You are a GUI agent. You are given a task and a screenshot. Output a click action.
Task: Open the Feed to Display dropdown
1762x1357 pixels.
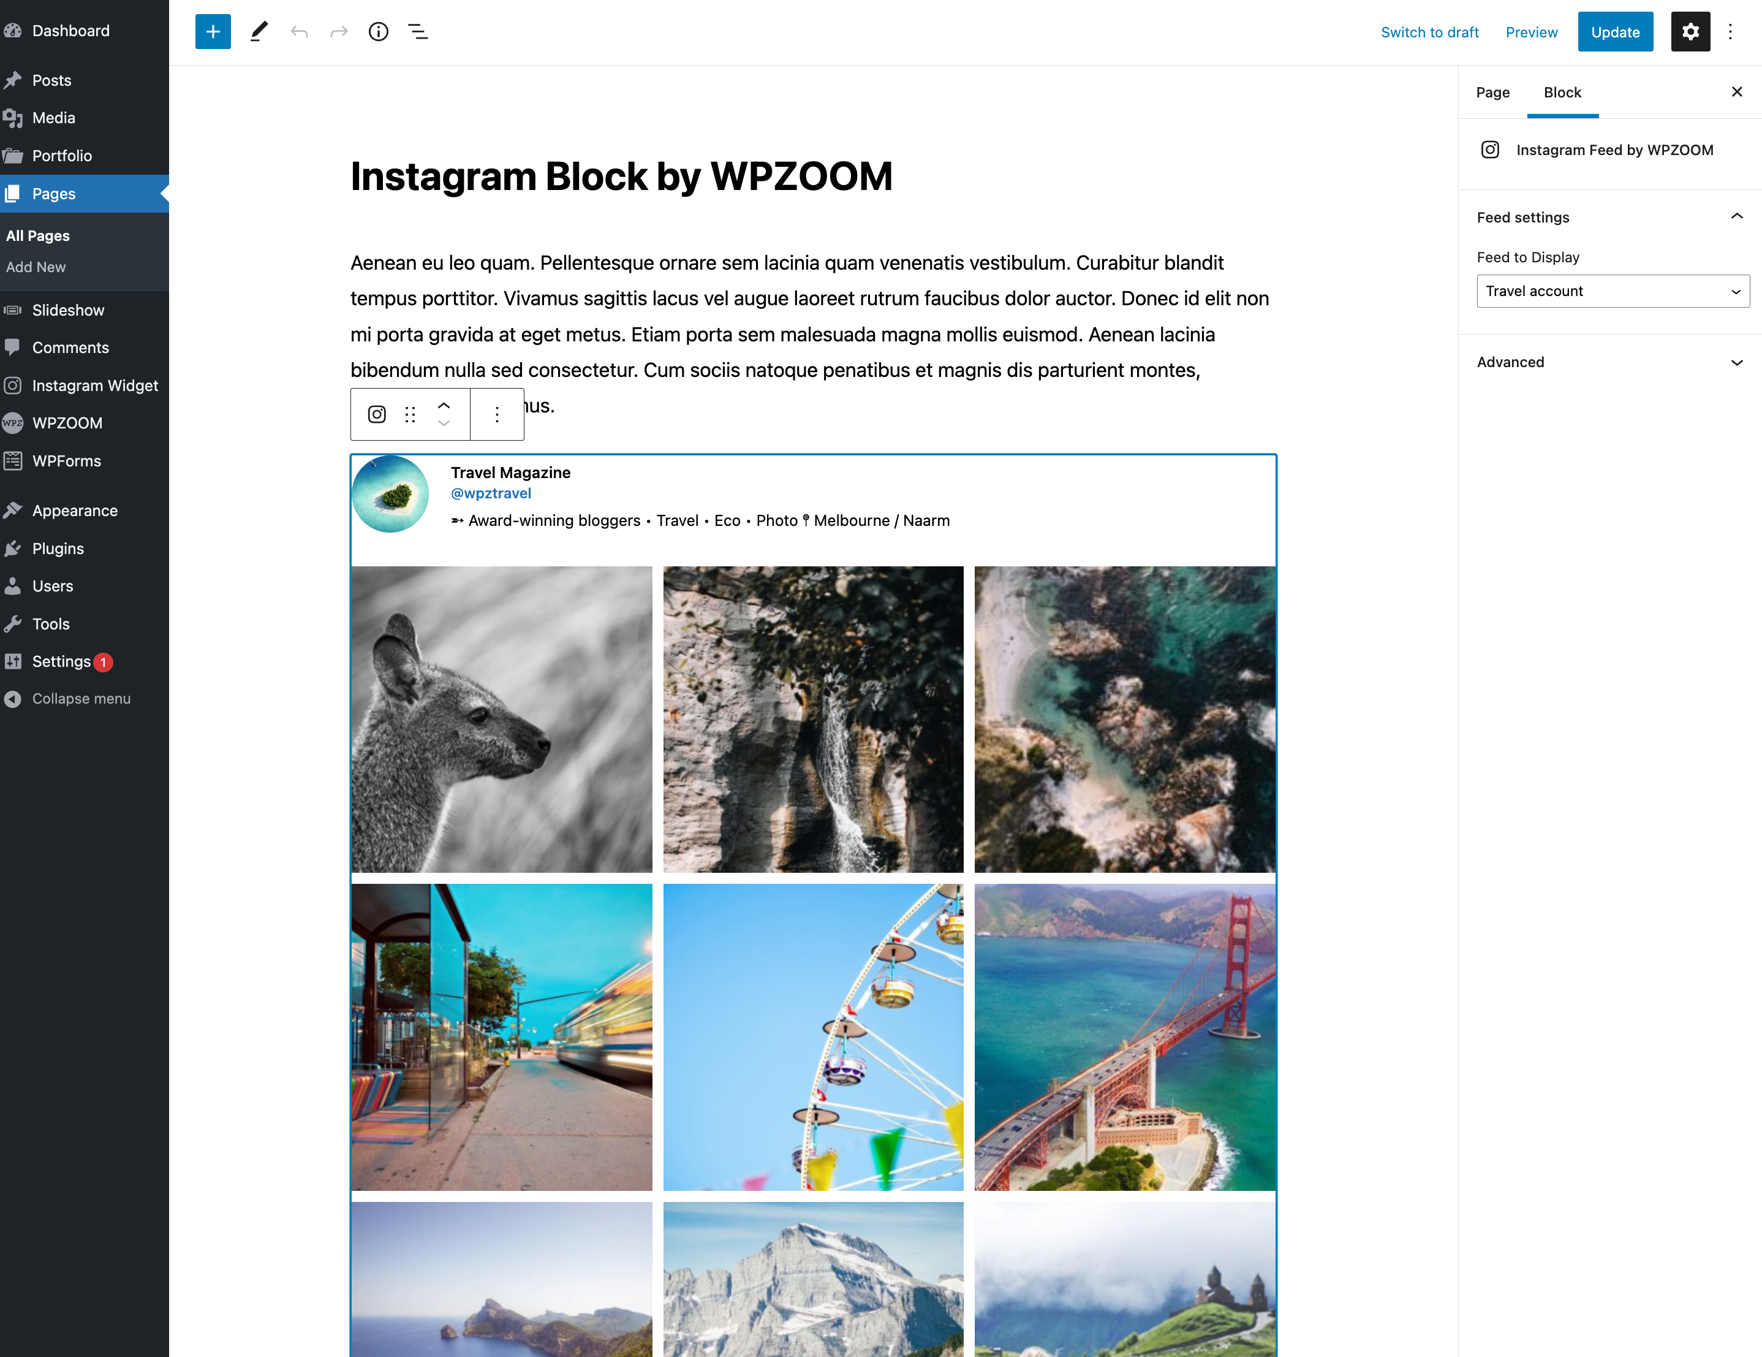1613,291
